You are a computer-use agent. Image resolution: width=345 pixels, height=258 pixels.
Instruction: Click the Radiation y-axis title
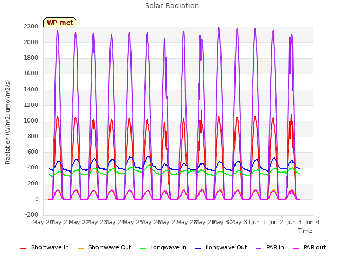[8, 122]
